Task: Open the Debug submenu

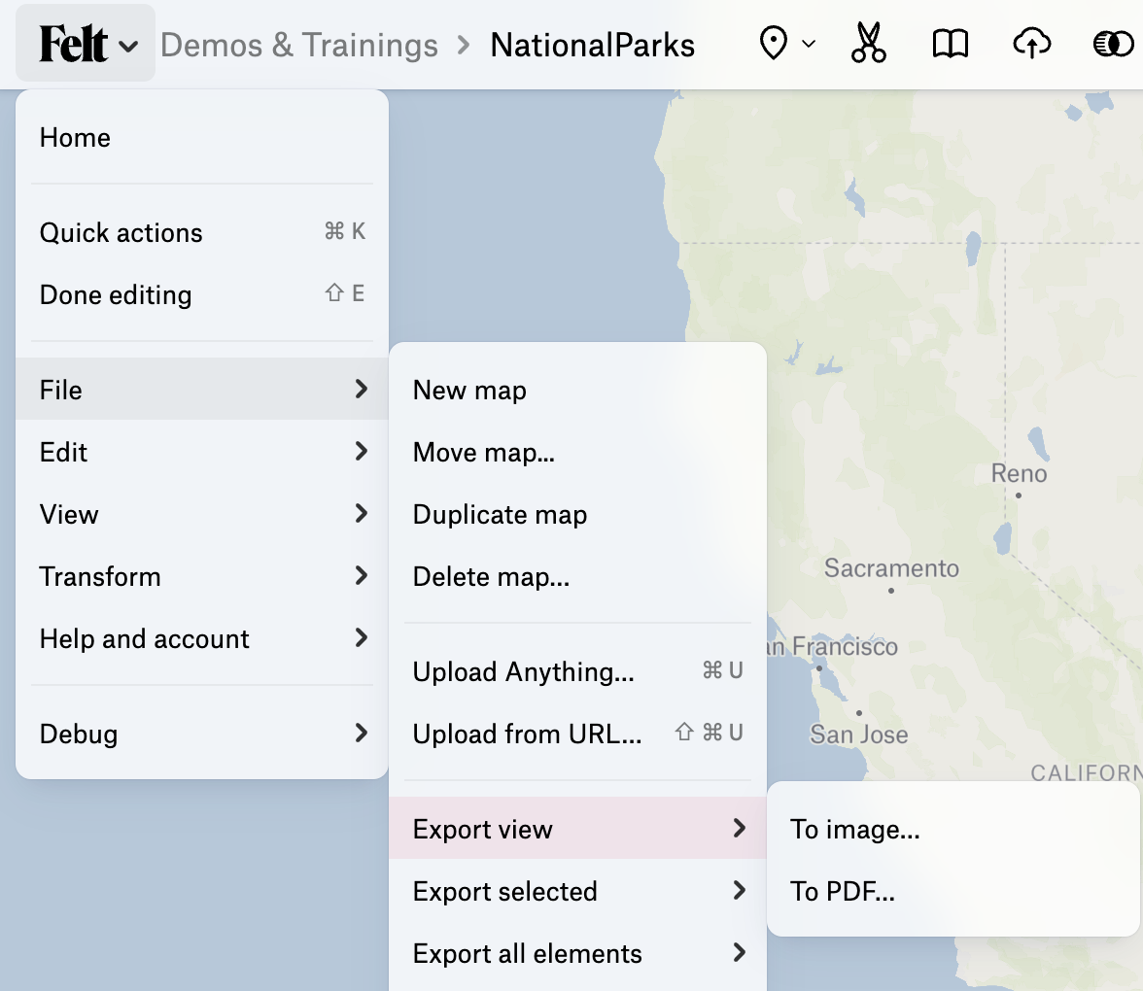Action: [202, 734]
